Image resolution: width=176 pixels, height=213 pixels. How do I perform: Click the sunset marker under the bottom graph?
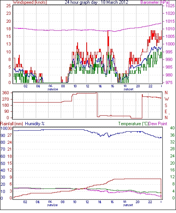[x=128, y=205]
